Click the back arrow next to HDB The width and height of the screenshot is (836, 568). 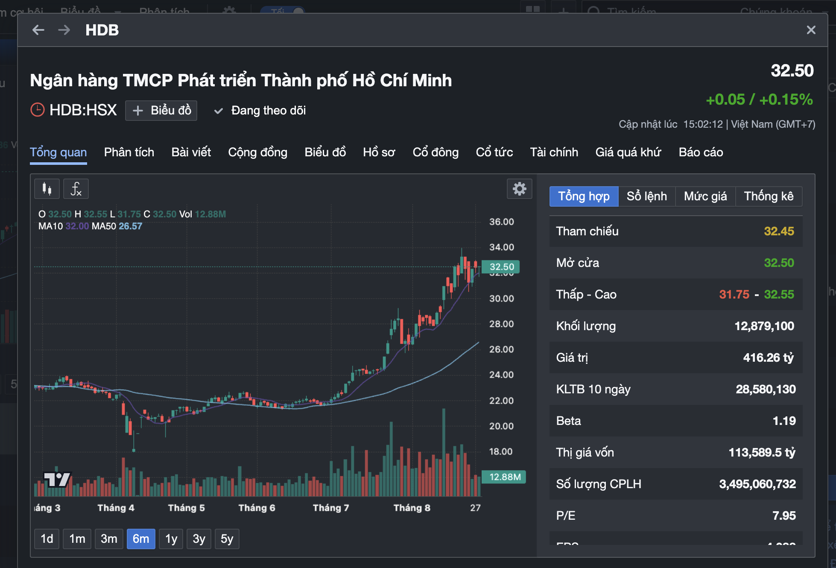pyautogui.click(x=38, y=30)
